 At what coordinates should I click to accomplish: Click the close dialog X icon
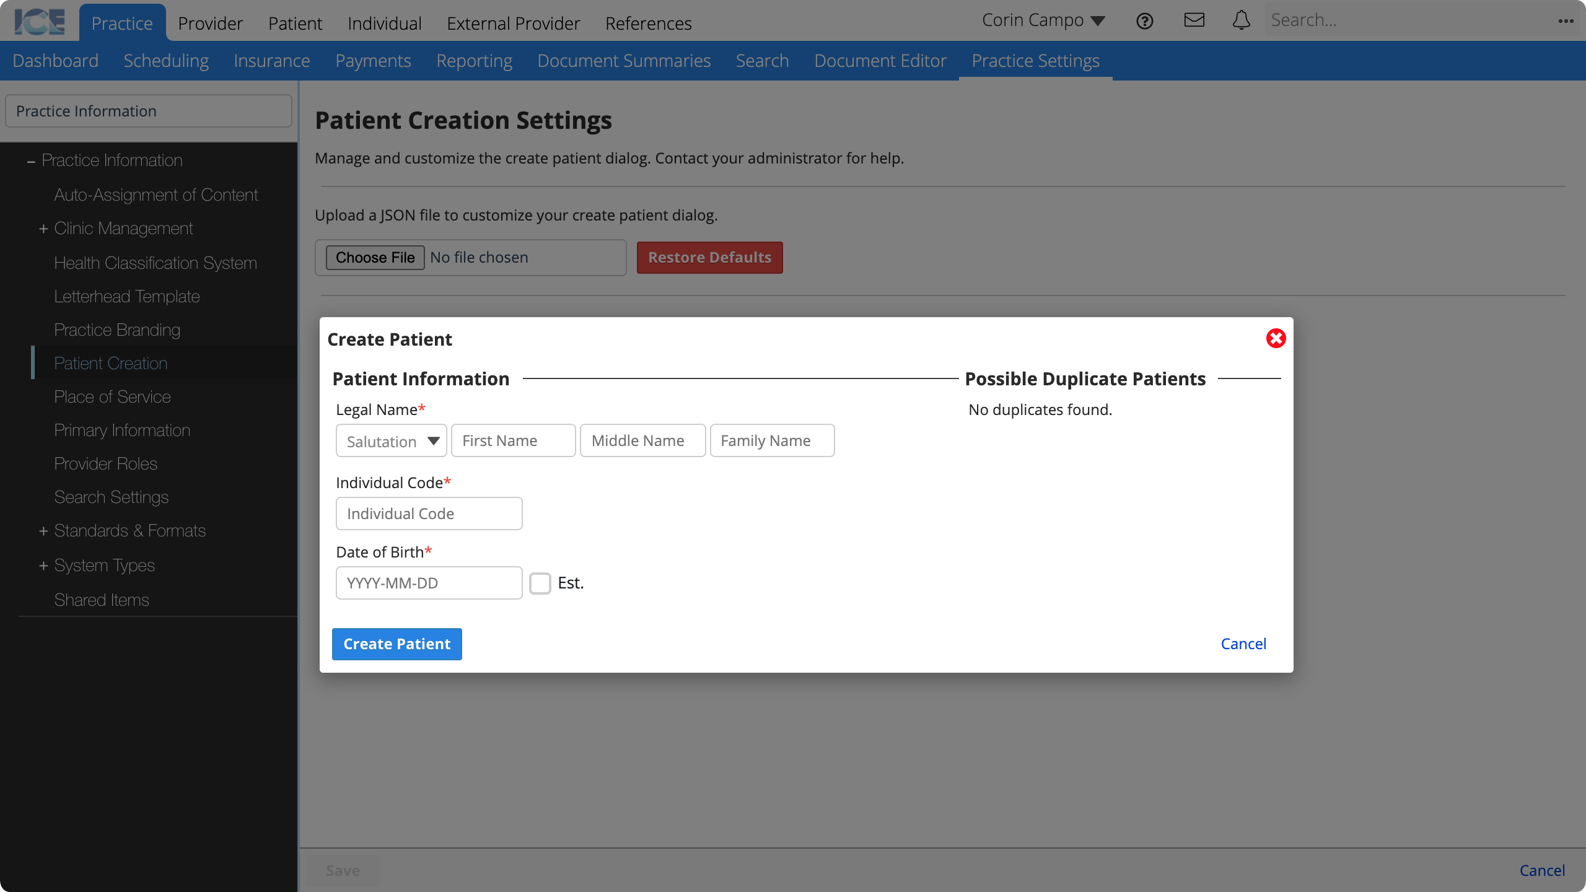point(1276,338)
